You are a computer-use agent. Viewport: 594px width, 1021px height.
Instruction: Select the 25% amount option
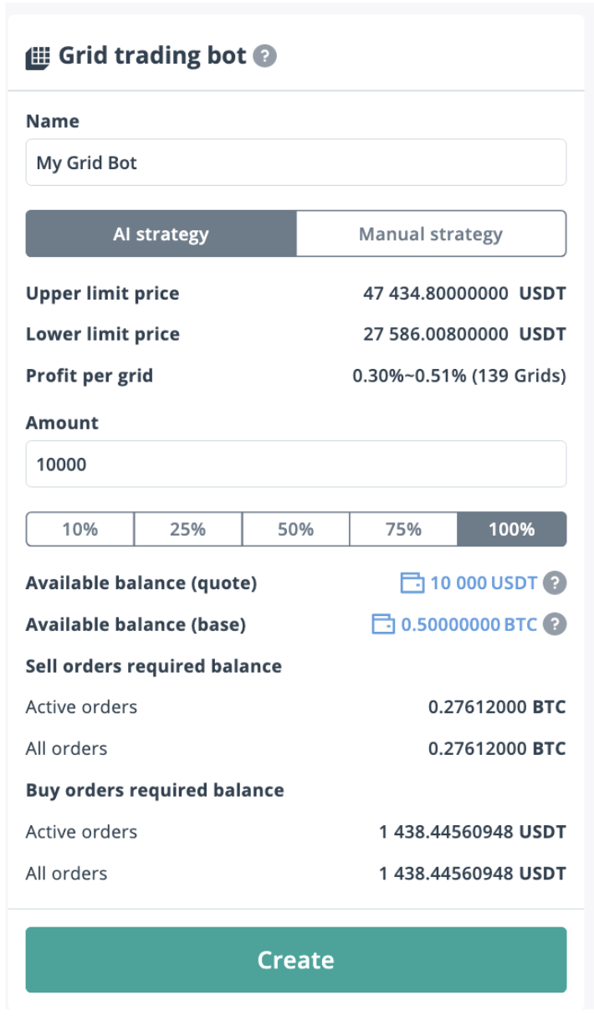point(187,529)
